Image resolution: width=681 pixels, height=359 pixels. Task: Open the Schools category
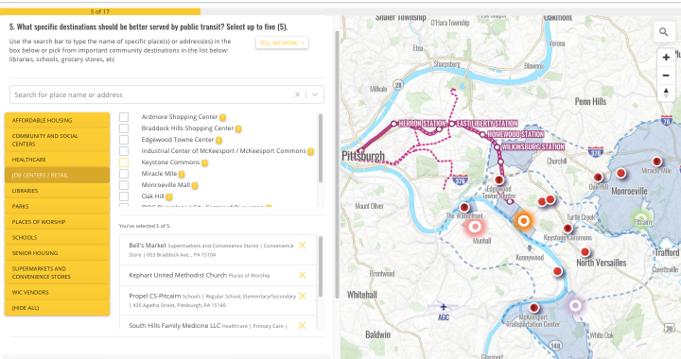coord(57,237)
